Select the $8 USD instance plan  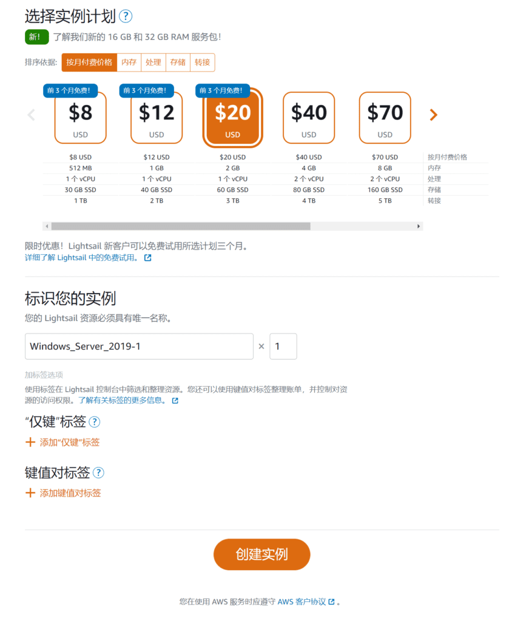pos(81,118)
